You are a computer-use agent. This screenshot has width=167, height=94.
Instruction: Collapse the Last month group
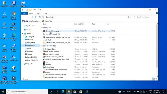[42, 46]
